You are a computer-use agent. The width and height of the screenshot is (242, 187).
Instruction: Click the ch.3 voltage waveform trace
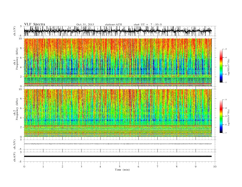coord(118,144)
